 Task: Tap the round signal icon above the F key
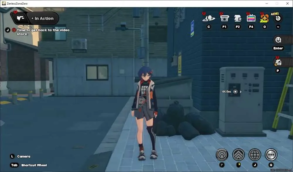click(222, 155)
